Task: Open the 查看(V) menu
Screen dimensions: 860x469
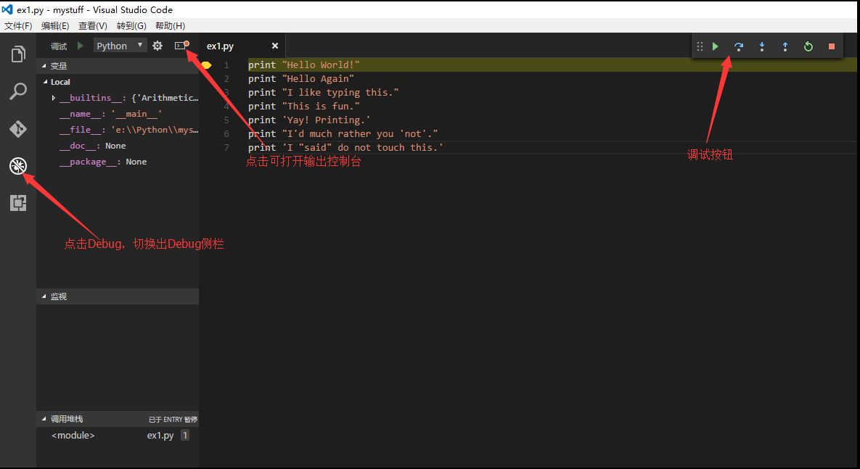Action: click(93, 26)
